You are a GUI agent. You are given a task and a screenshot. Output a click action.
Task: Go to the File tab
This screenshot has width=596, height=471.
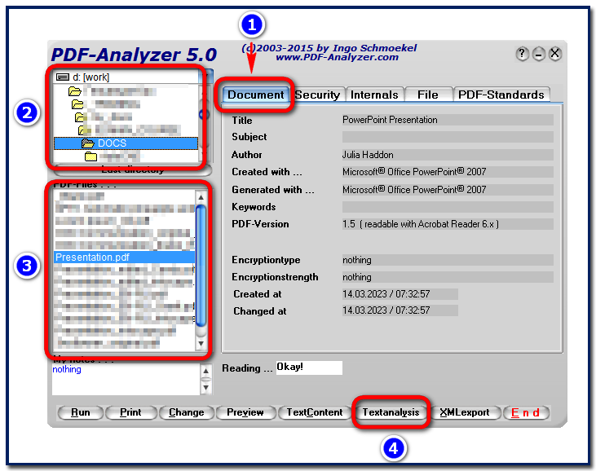coord(427,95)
